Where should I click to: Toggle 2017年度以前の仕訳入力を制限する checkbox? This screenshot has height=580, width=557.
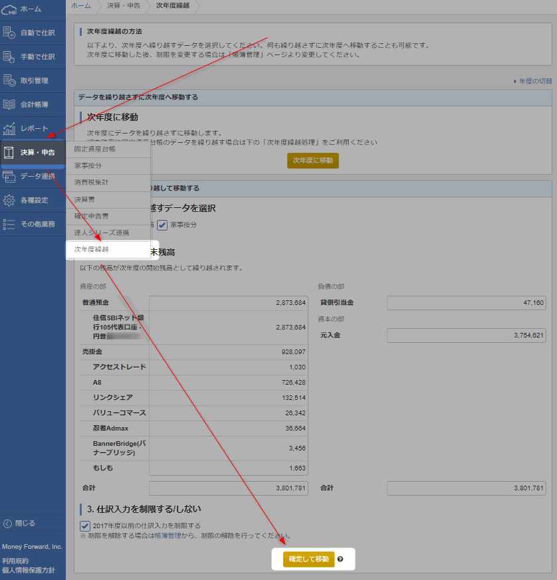point(84,526)
